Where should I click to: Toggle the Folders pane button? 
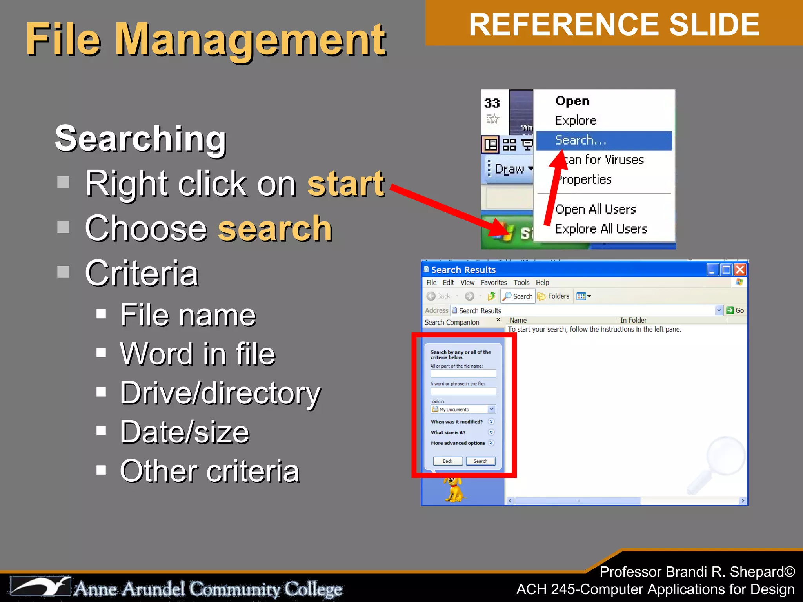(x=553, y=296)
